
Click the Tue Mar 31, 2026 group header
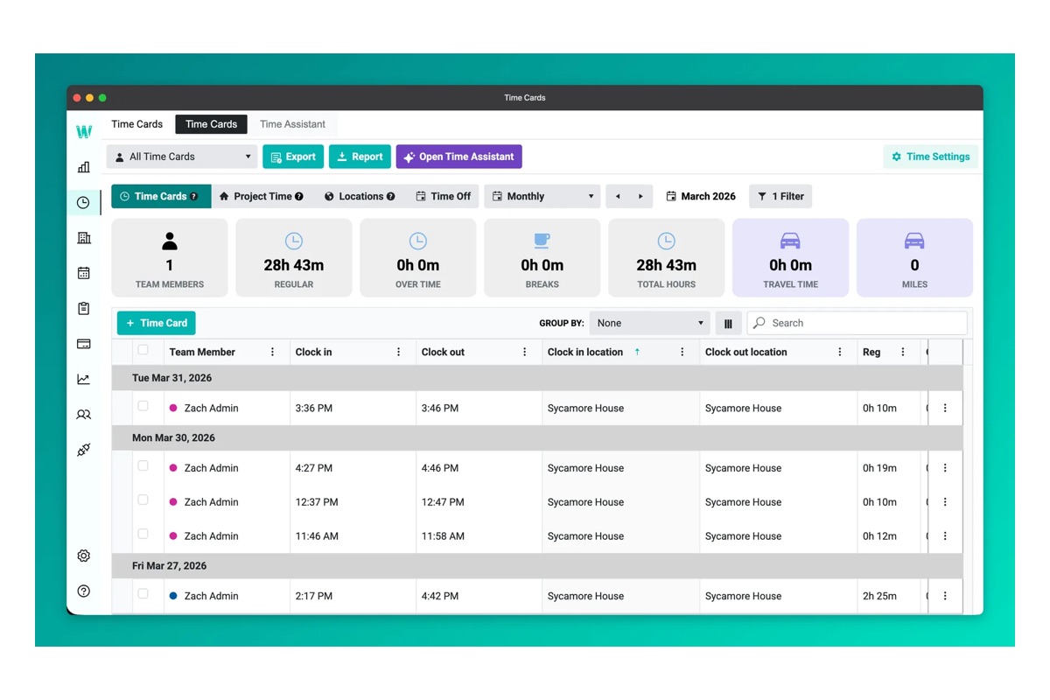point(537,378)
